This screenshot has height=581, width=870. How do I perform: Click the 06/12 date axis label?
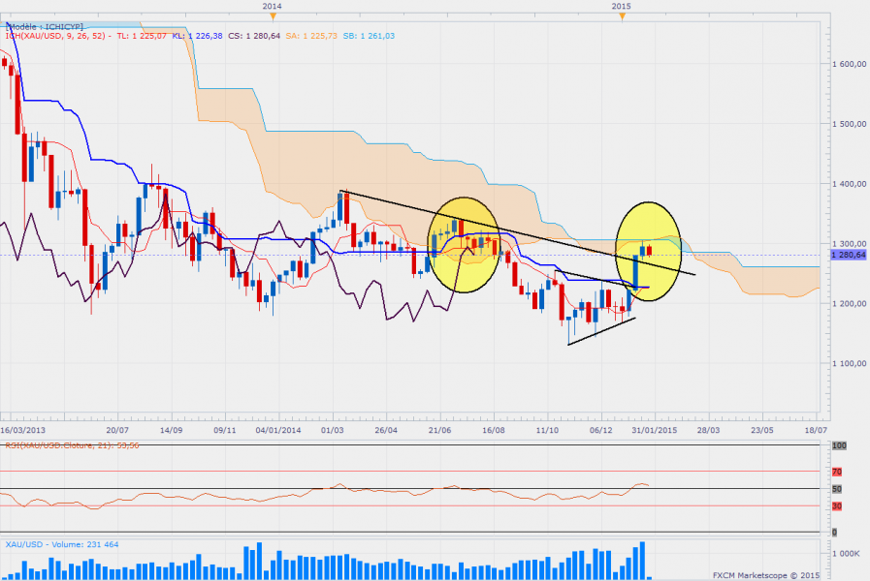click(601, 430)
